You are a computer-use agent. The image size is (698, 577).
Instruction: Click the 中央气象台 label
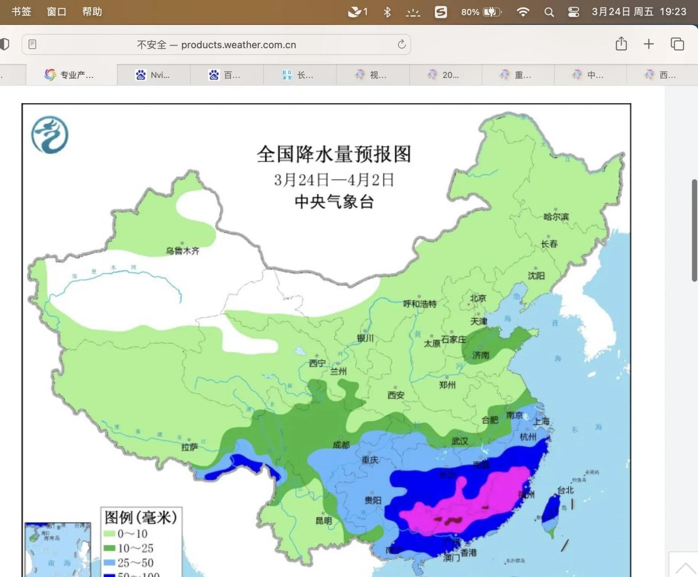334,201
